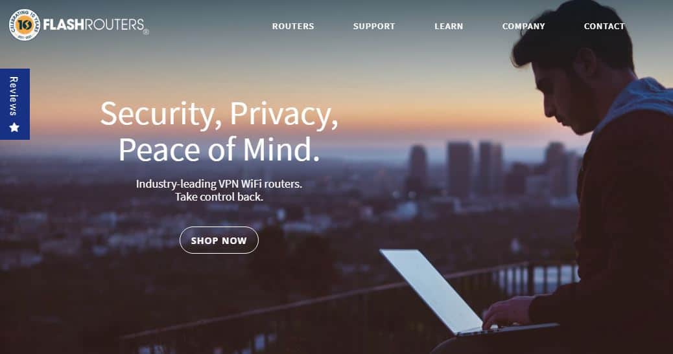Select Learn in the top navigation
The height and width of the screenshot is (354, 673).
(x=449, y=26)
